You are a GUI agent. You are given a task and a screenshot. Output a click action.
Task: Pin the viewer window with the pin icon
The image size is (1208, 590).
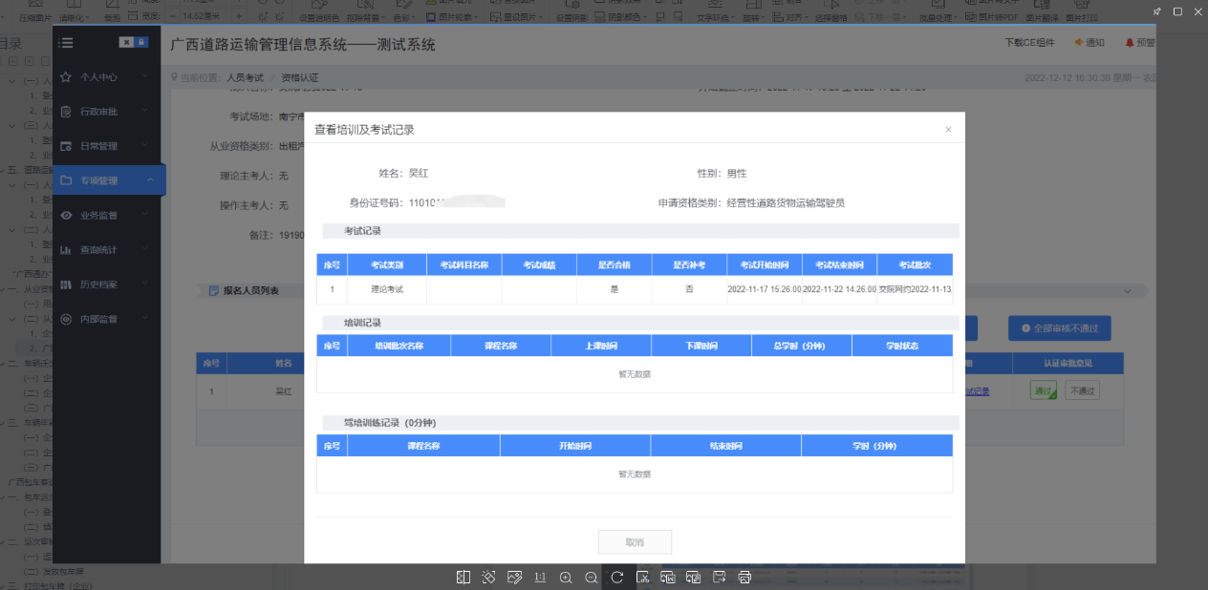(1156, 11)
